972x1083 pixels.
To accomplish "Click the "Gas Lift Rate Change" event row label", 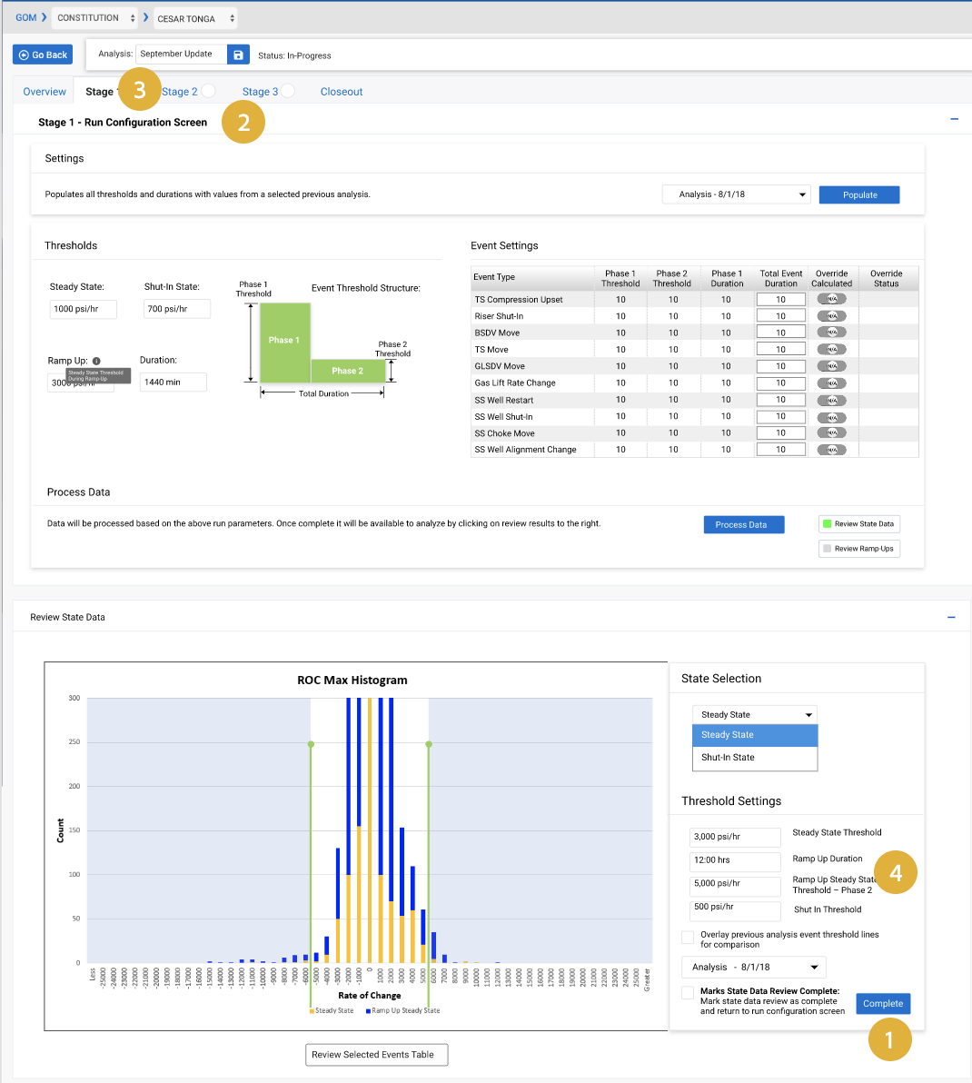I will tap(515, 383).
